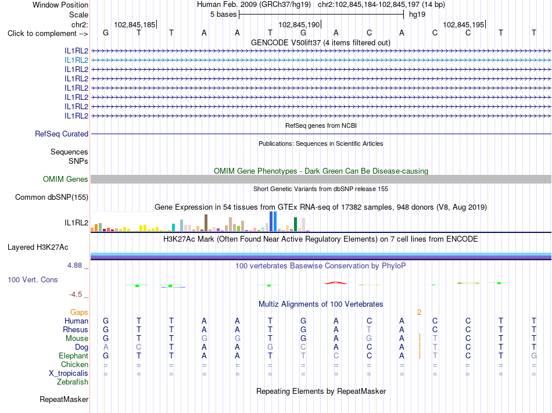Image resolution: width=552 pixels, height=413 pixels.
Task: Click the red PhyloP conservation peak
Action: pos(335,282)
